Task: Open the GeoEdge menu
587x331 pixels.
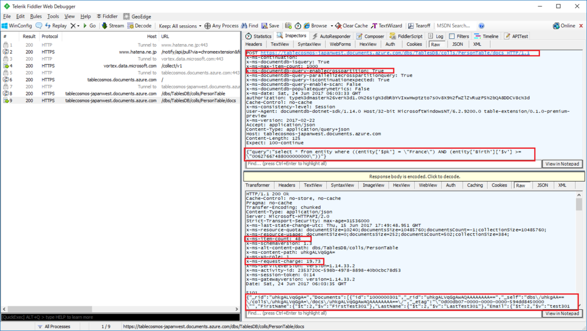Action: pos(137,17)
